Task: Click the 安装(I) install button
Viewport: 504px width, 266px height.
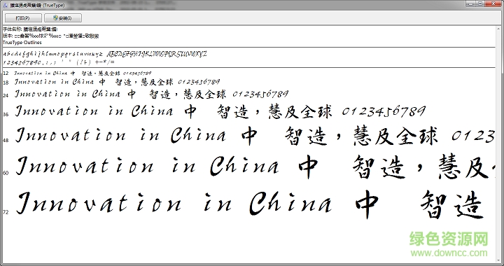Action: tap(63, 18)
